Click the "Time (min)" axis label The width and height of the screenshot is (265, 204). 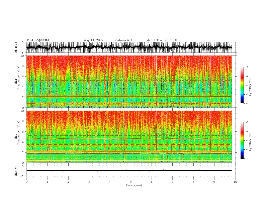134,185
